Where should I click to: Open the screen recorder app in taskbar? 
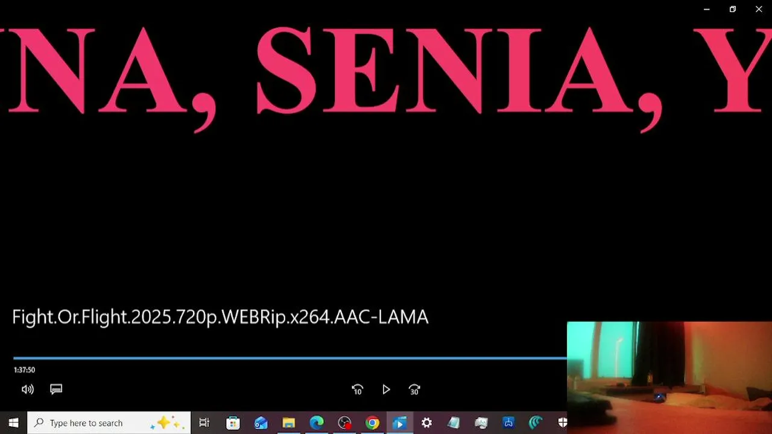tap(344, 423)
